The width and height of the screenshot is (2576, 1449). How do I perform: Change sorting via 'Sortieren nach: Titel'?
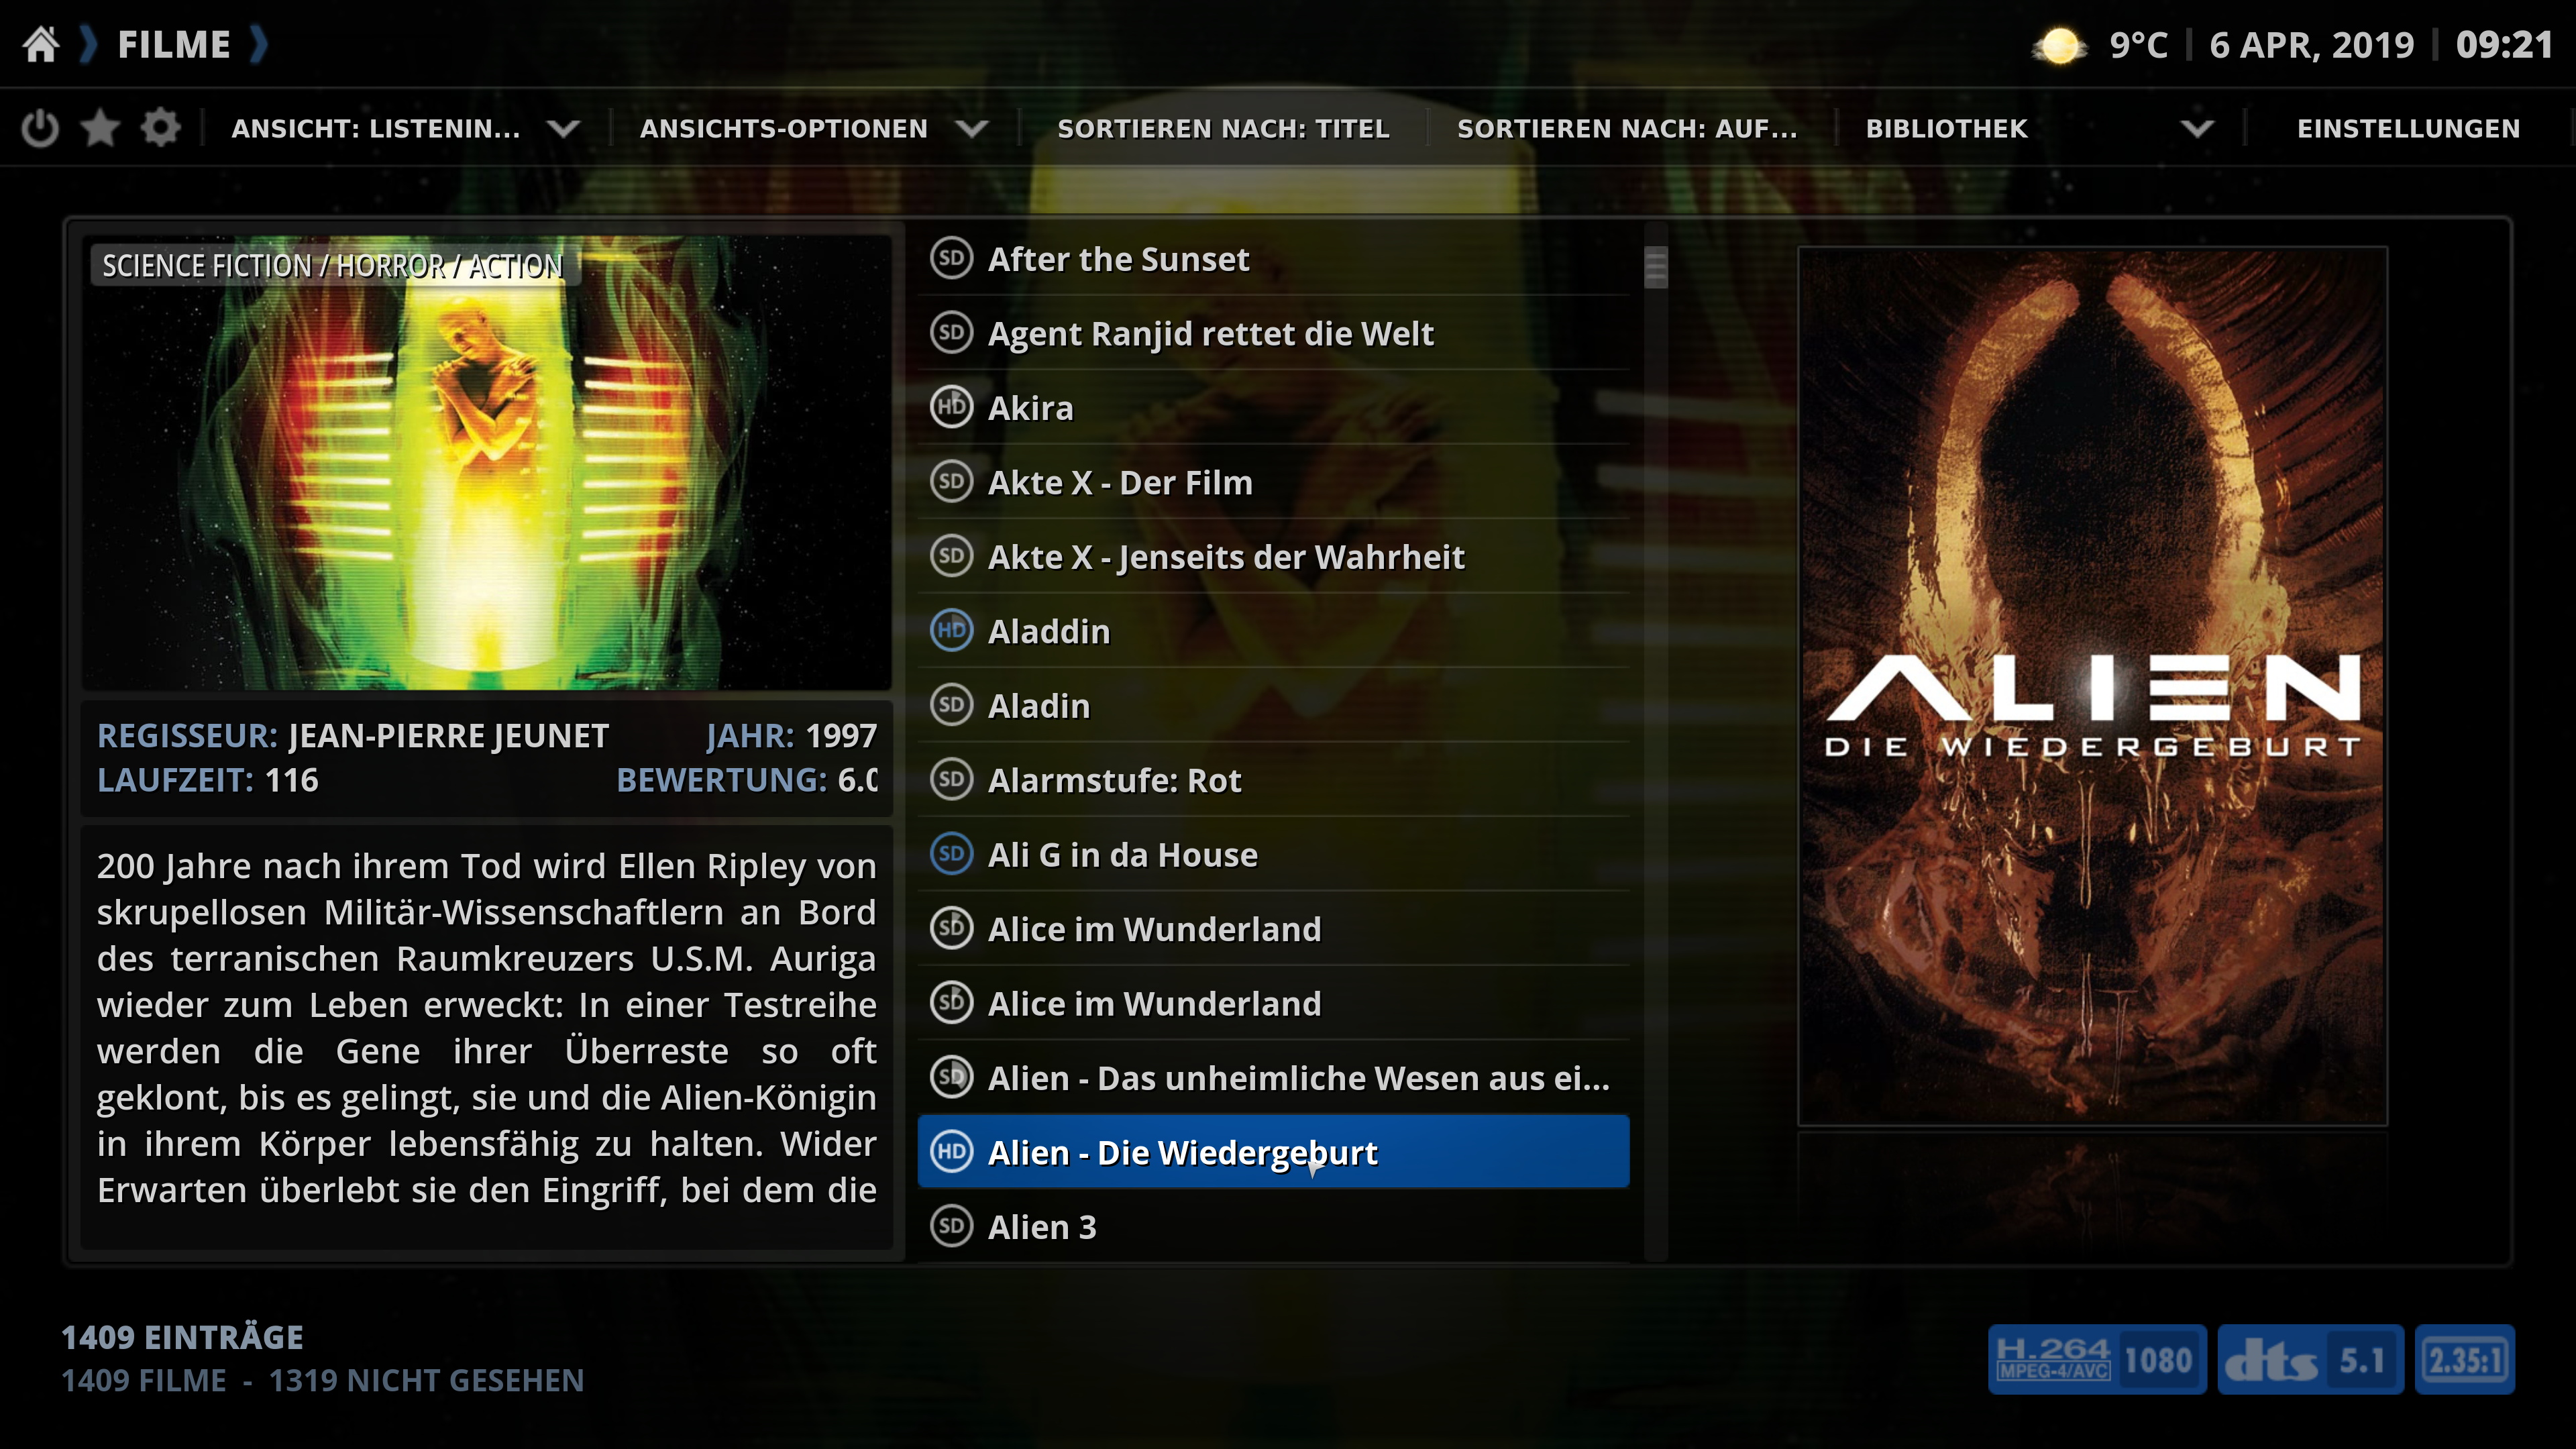[x=1223, y=128]
